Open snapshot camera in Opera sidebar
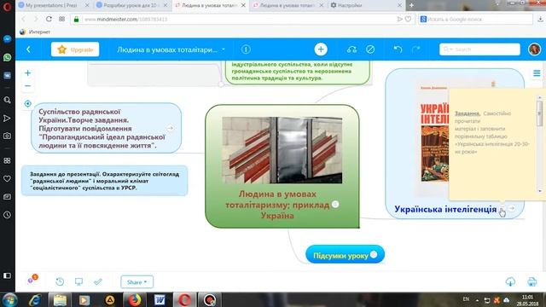 8,136
